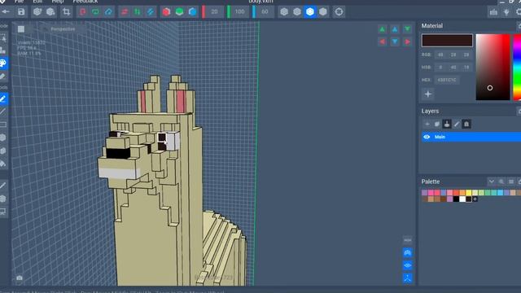Image resolution: width=521 pixels, height=293 pixels.
Task: Click the red right triangle arrow
Action: coord(407,42)
